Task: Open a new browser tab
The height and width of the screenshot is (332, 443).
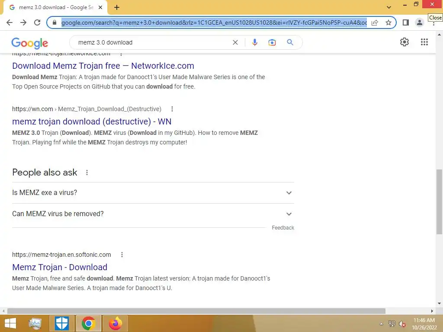Action: [117, 8]
